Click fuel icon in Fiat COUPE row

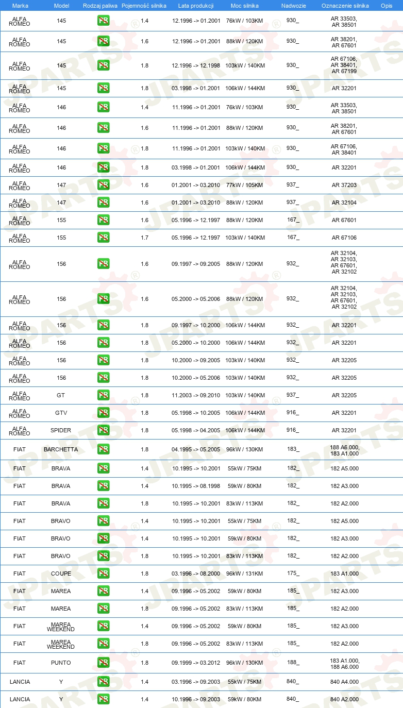click(x=103, y=574)
